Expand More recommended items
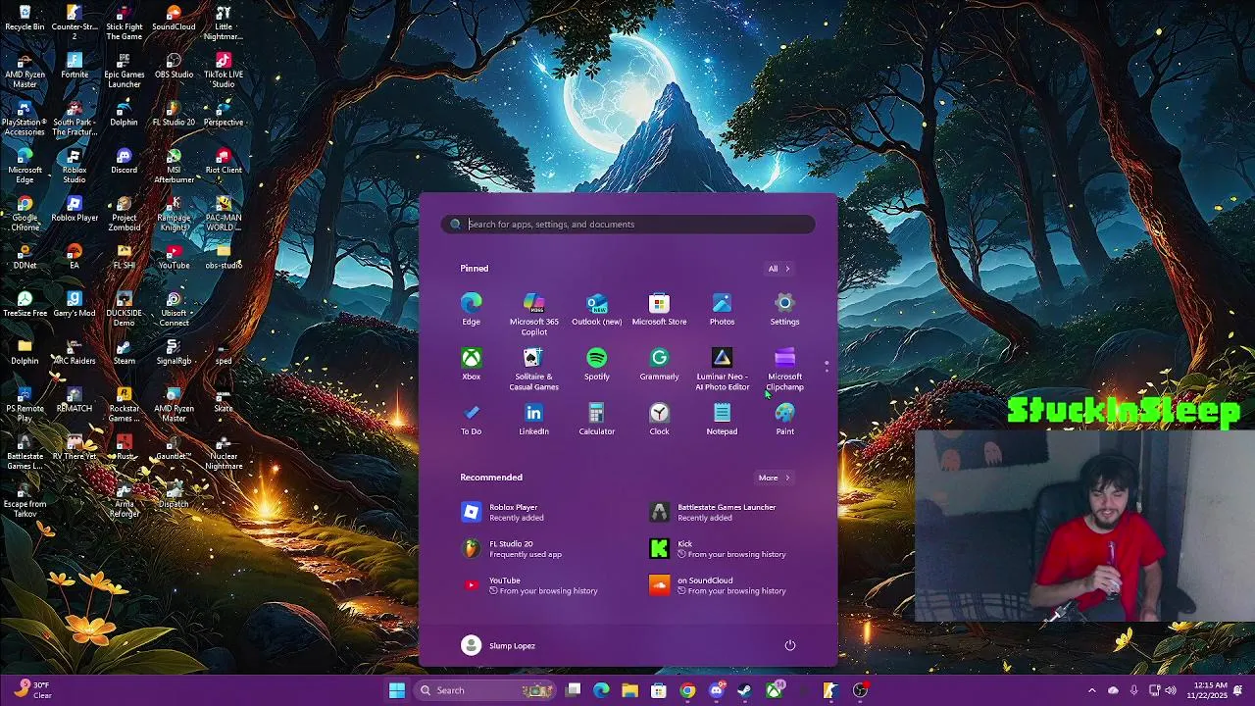 pos(774,478)
